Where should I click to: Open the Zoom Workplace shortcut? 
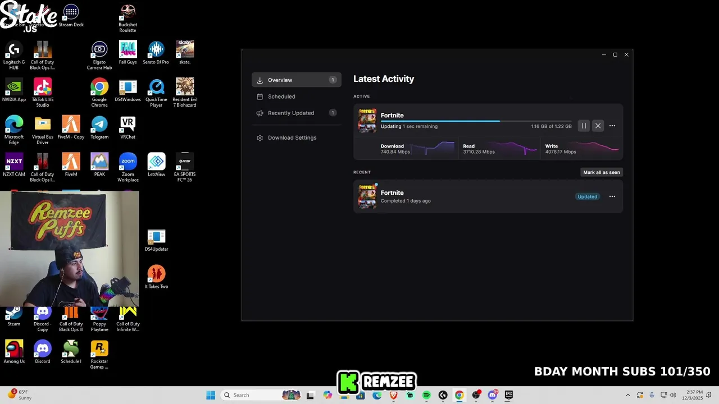128,168
